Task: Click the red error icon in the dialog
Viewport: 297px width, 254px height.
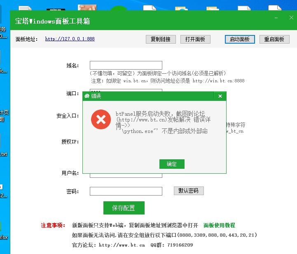Action: click(x=101, y=119)
